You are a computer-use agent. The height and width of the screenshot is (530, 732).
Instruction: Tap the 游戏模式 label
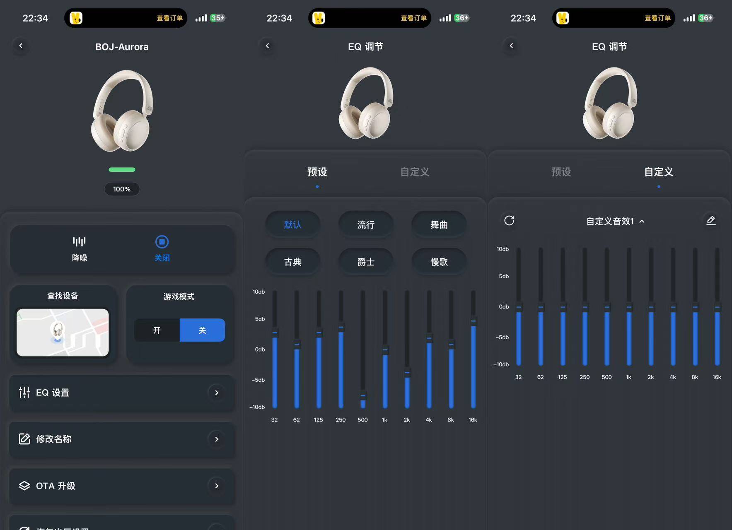pyautogui.click(x=179, y=296)
